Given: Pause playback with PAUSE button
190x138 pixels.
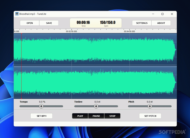Looking at the screenshot, I should (x=96, y=116).
